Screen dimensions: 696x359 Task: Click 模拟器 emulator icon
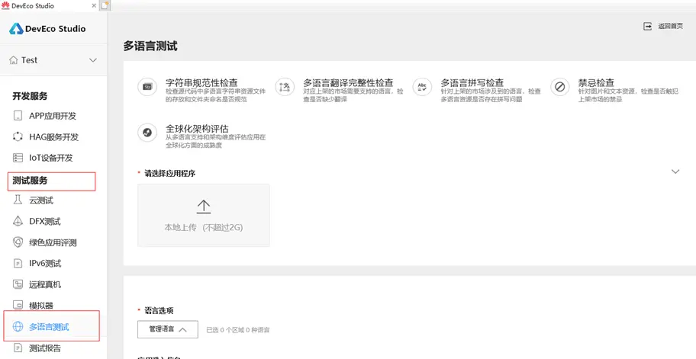tap(18, 306)
